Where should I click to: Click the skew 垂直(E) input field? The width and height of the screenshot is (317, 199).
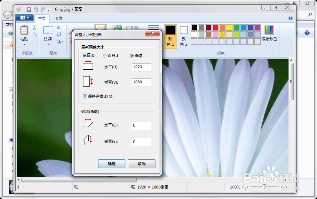click(x=141, y=142)
